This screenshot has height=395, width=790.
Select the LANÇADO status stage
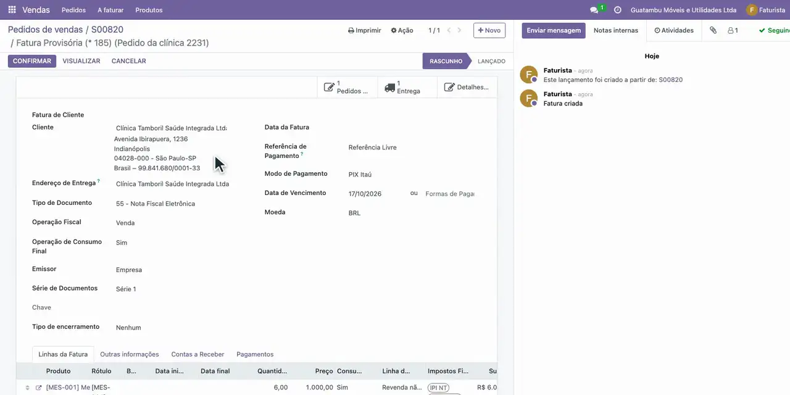pos(491,61)
